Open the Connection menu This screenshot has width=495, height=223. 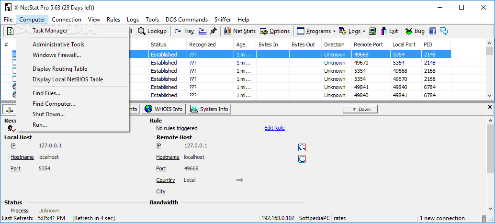coord(67,20)
